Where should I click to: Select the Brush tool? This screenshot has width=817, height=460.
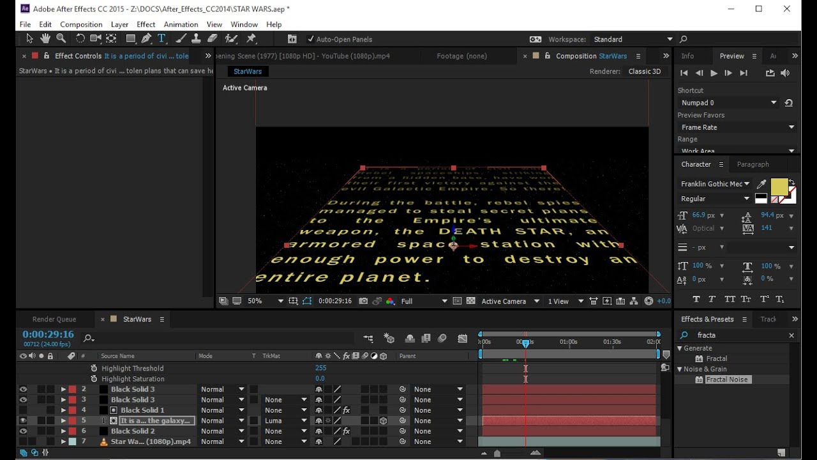click(181, 39)
